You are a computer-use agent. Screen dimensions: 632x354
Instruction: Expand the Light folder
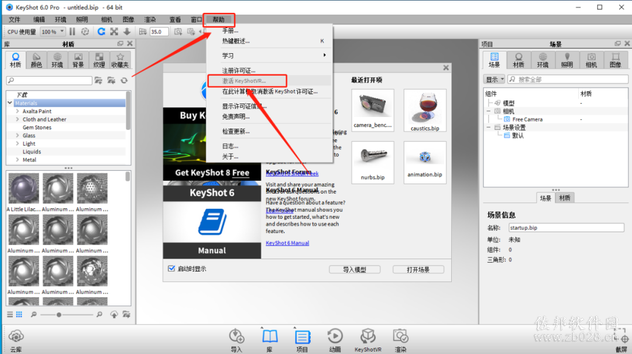click(18, 143)
